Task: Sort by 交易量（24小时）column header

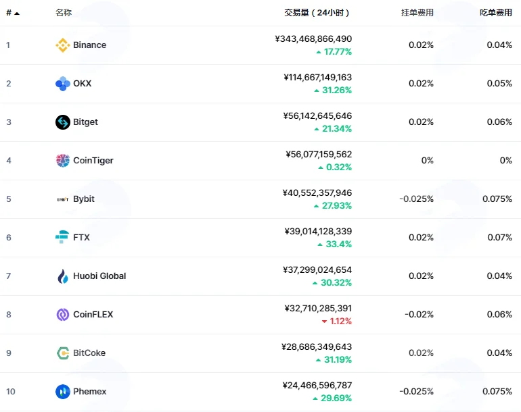Action: click(x=317, y=13)
